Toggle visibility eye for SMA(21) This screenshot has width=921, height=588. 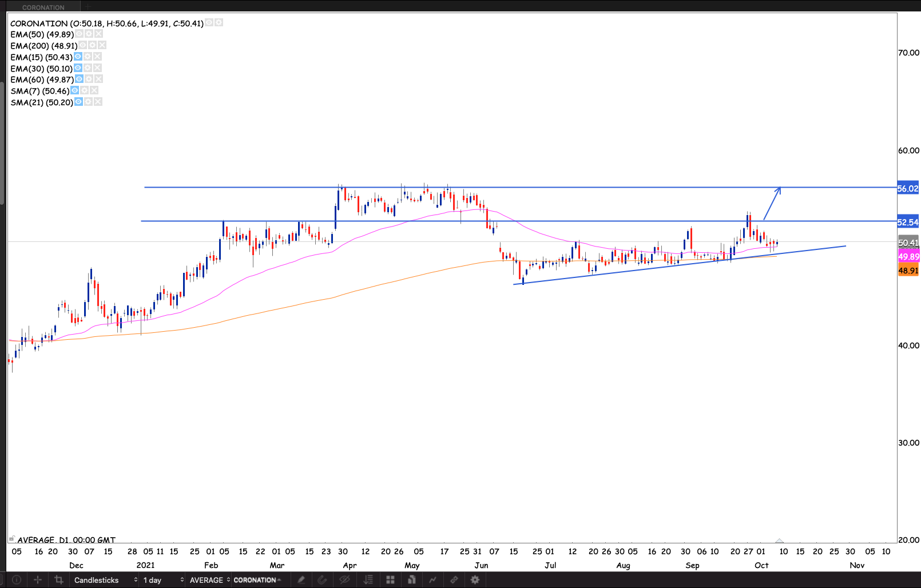pos(78,102)
